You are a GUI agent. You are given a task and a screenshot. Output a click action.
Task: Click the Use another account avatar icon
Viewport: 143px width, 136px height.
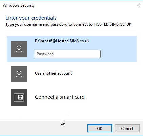[x=19, y=74]
